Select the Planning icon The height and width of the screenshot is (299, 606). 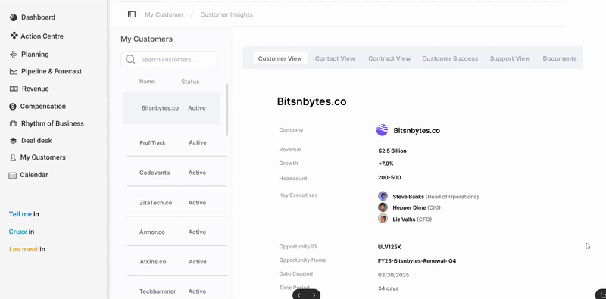pyautogui.click(x=13, y=55)
